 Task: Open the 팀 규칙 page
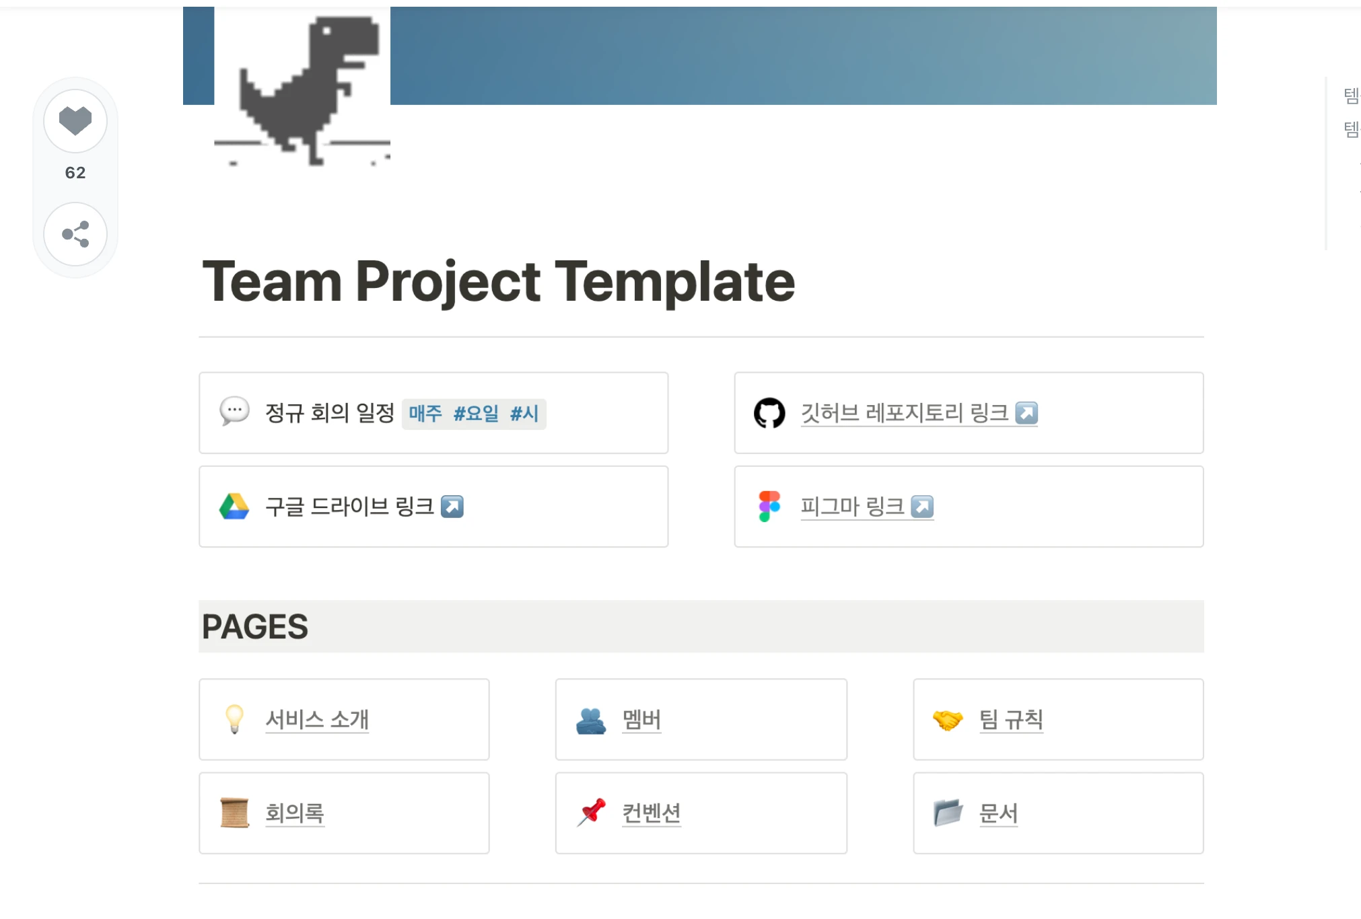click(1011, 719)
